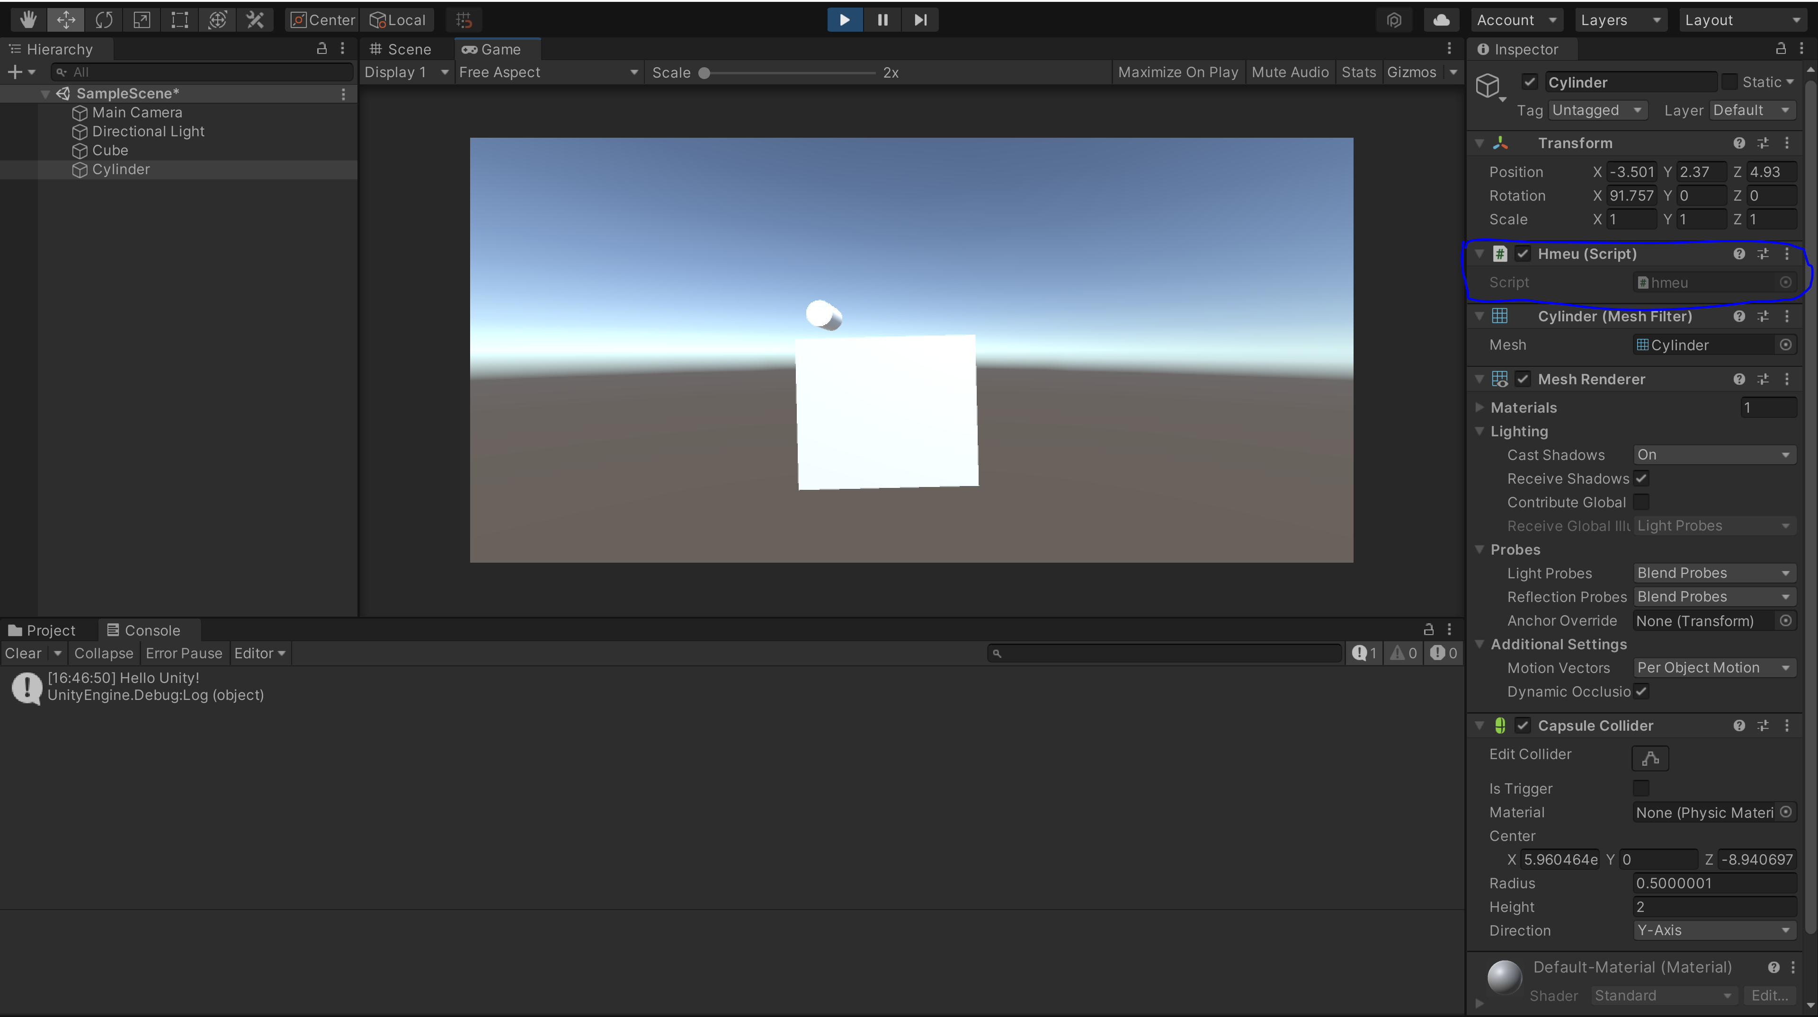
Task: Select the Rotate tool
Action: [104, 20]
